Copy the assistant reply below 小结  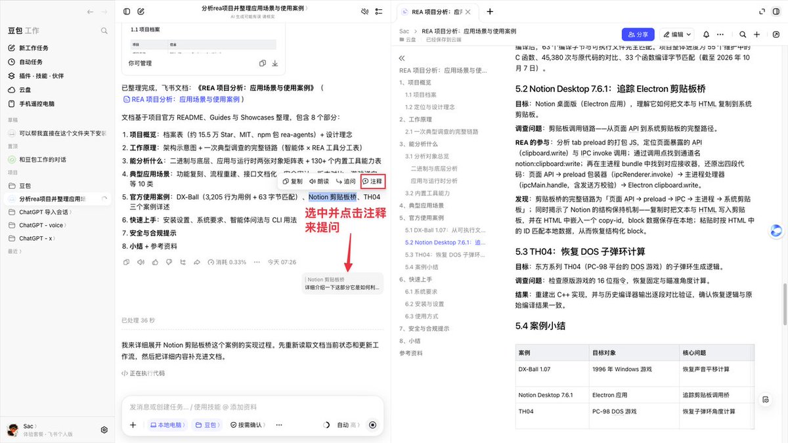pyautogui.click(x=126, y=262)
